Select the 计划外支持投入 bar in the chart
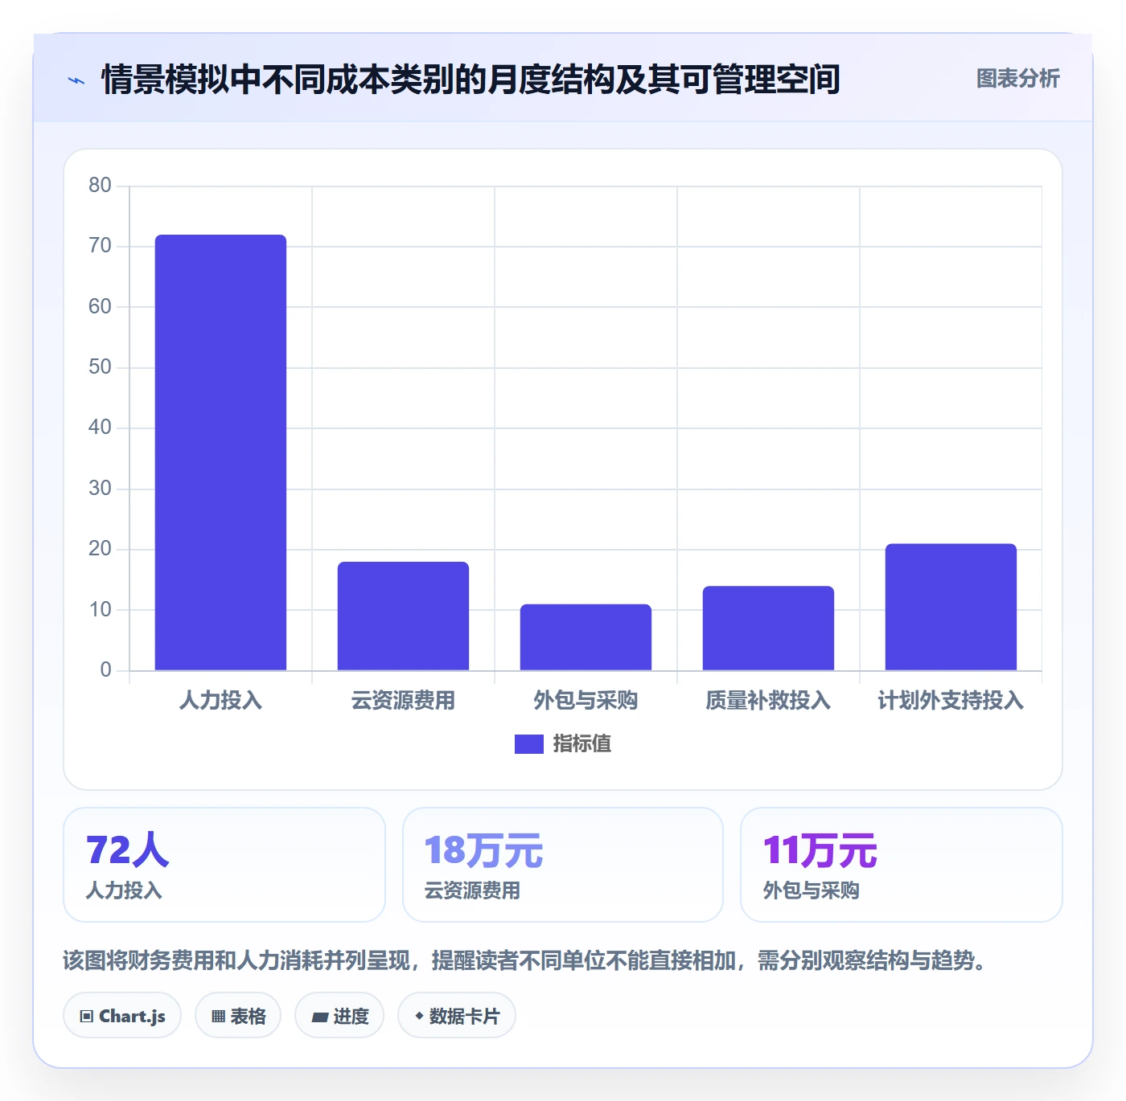The width and height of the screenshot is (1126, 1101). tap(951, 607)
